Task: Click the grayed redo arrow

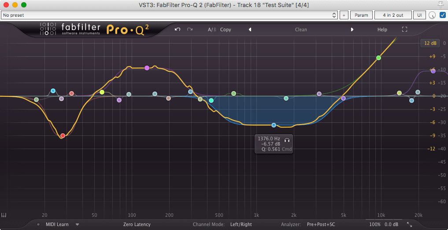Action: 190,29
